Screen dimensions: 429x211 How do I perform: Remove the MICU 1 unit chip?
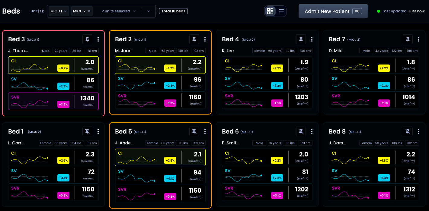[66, 11]
